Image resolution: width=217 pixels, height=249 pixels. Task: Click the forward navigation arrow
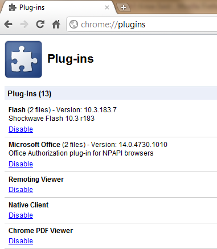click(x=24, y=25)
